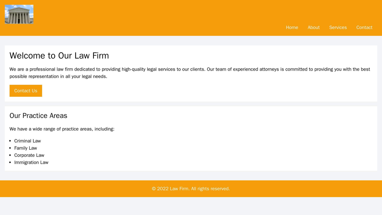Viewport: 382px width, 215px height.
Task: Select the Family Law list item
Action: [x=25, y=148]
